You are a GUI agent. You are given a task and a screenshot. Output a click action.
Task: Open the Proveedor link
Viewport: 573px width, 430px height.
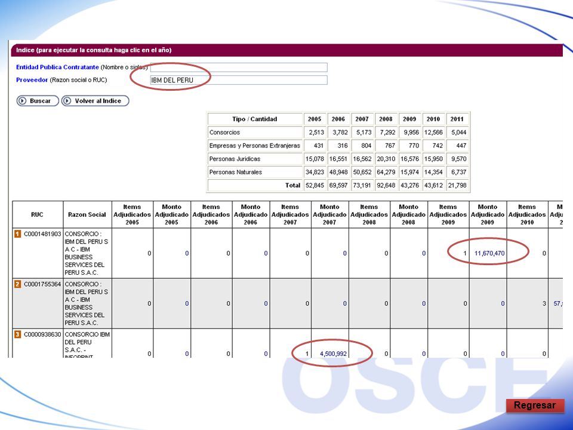(x=32, y=80)
